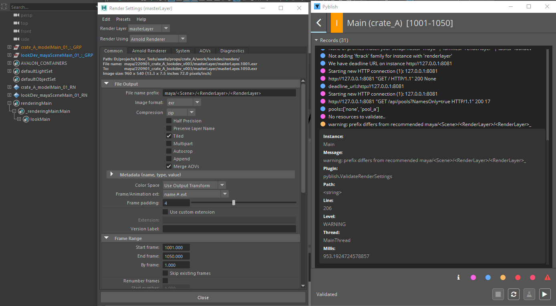Click the set icon of defaultLightSet
Image resolution: width=556 pixels, height=306 pixels.
[x=16, y=71]
